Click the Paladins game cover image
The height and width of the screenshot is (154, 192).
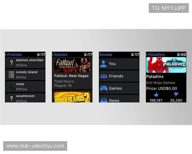click(x=166, y=65)
